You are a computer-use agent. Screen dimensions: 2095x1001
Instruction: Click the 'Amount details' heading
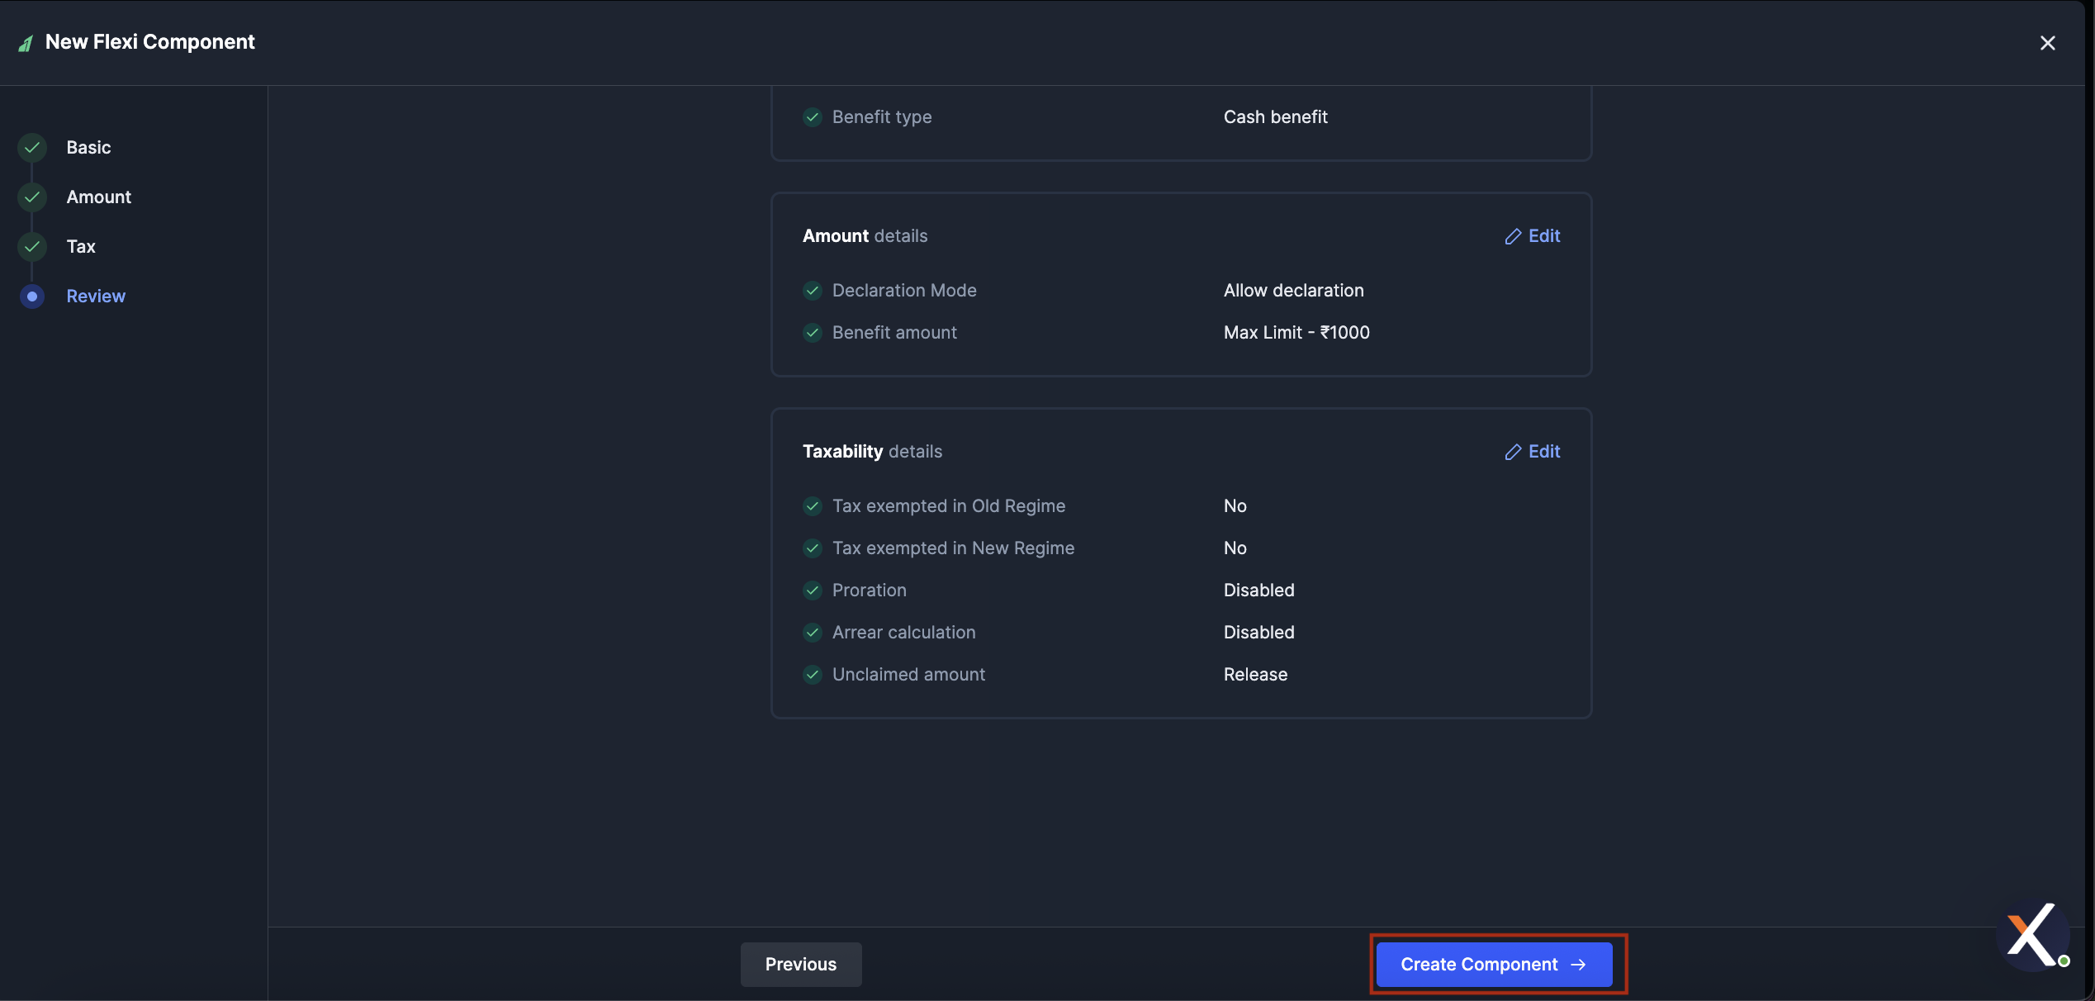pyautogui.click(x=865, y=236)
